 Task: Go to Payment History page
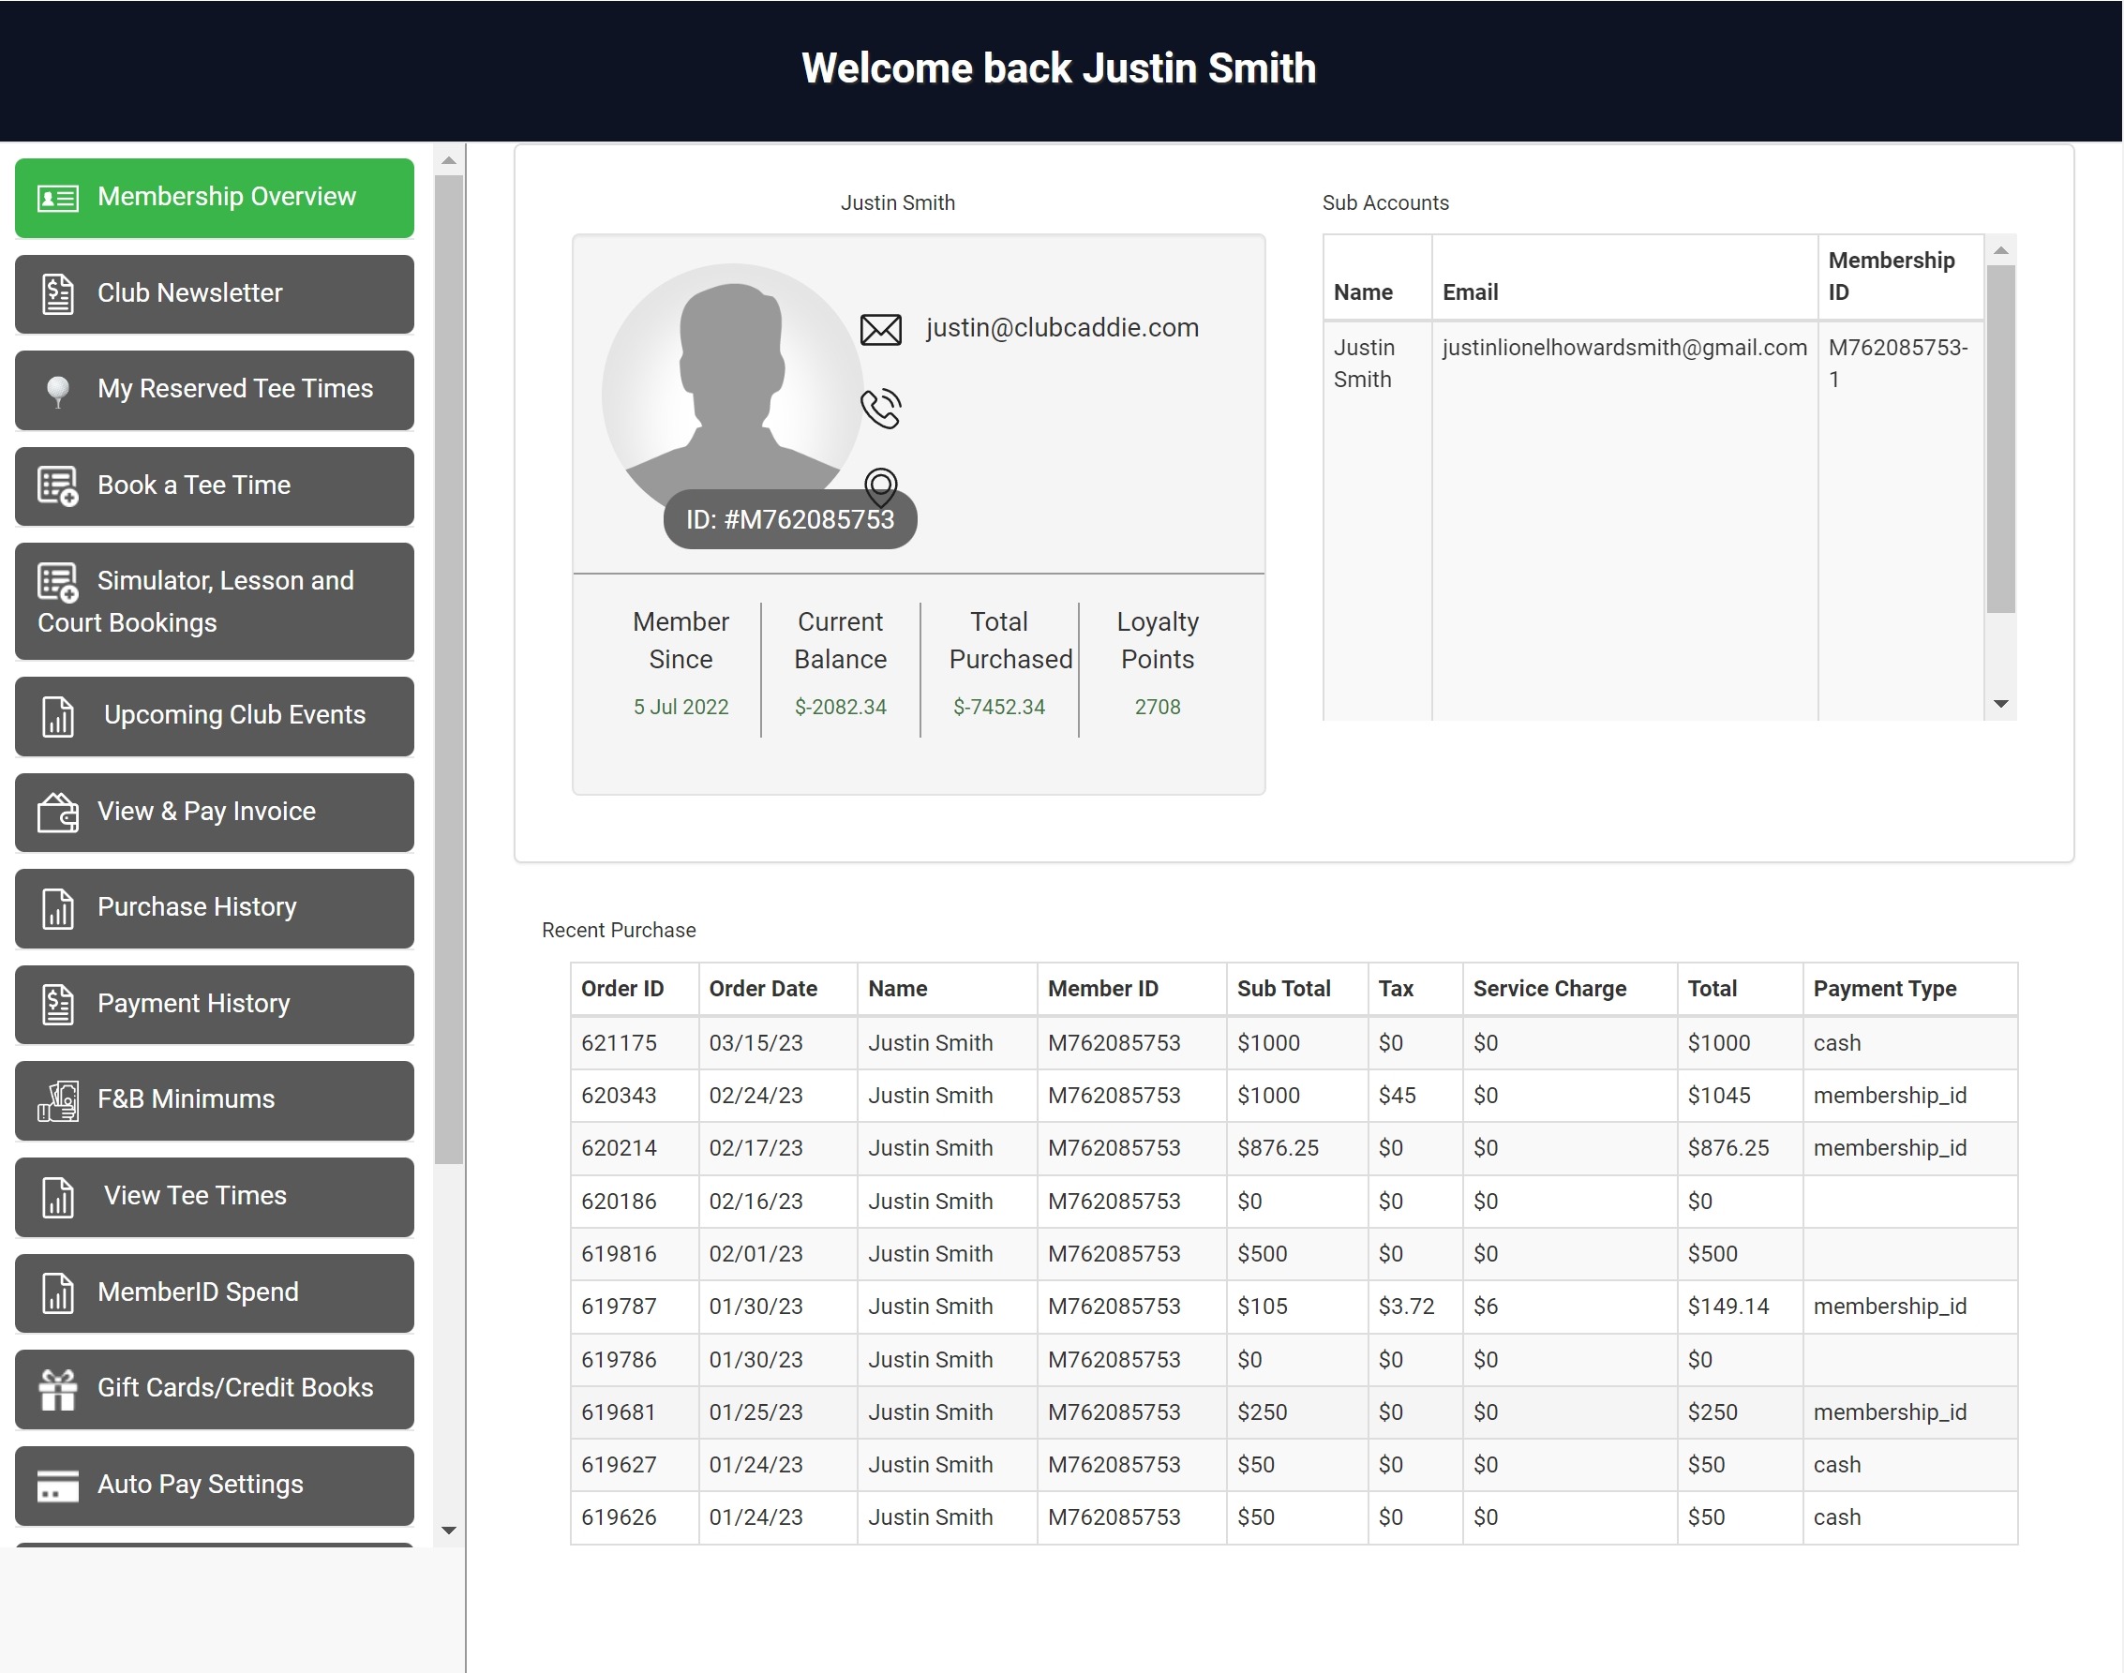click(x=214, y=1004)
